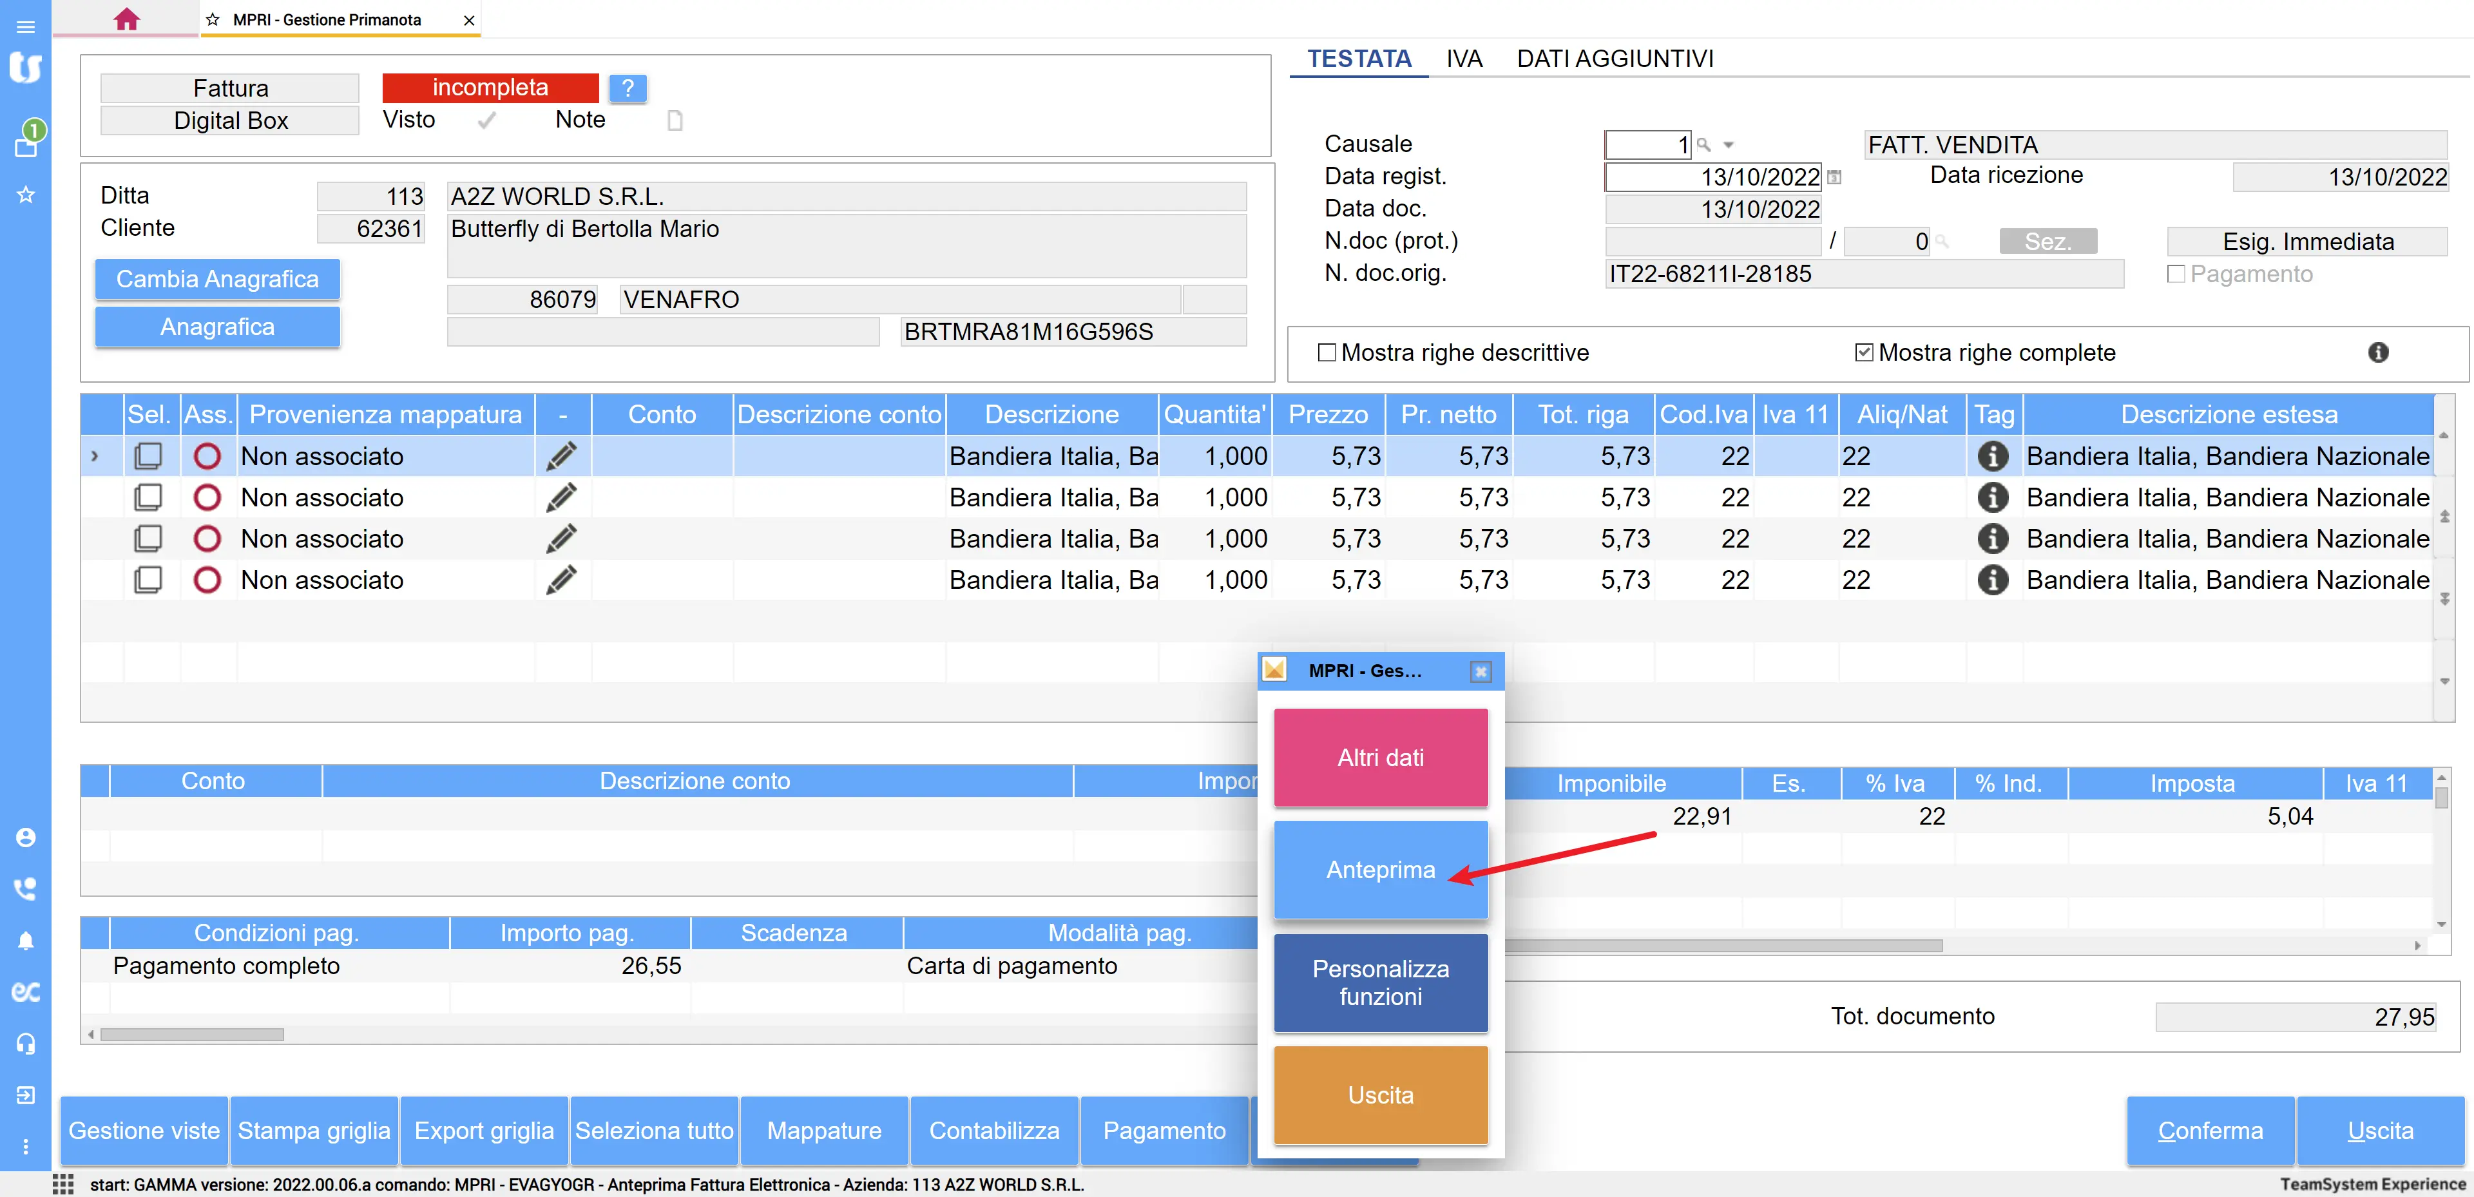Open the Data regist. calendar picker
2474x1197 pixels.
click(x=1834, y=177)
